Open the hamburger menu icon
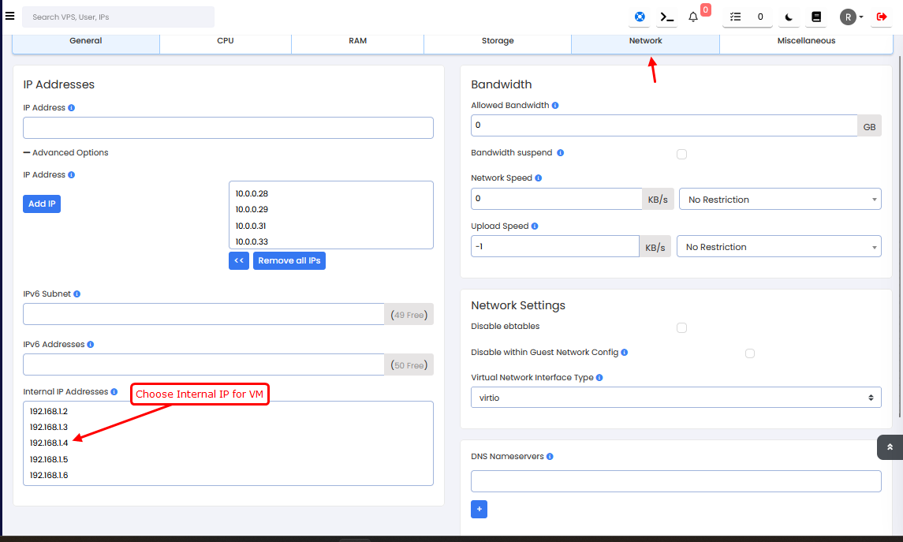Viewport: 903px width, 542px height. pyautogui.click(x=9, y=15)
